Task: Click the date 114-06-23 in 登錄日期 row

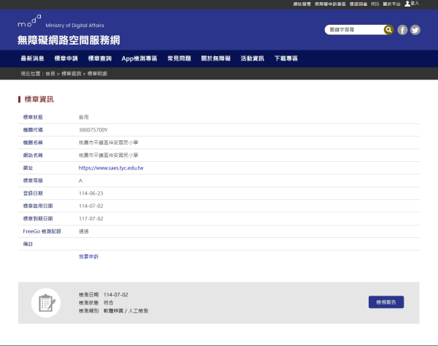Action: 91,193
